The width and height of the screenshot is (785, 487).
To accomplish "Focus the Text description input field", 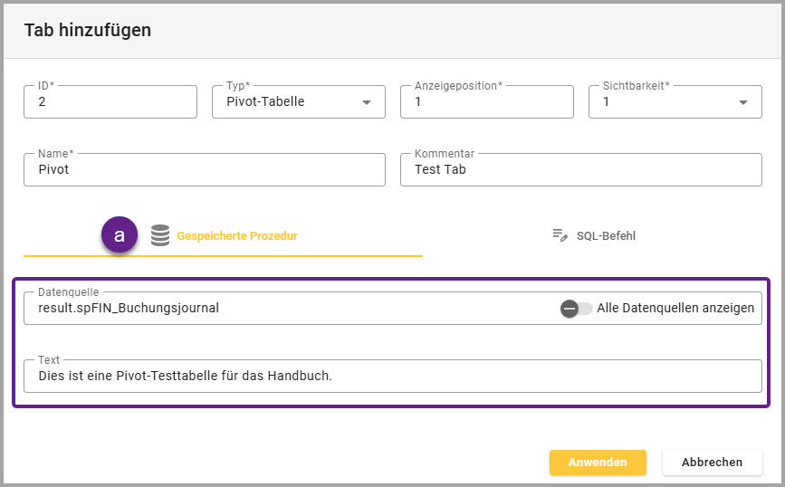I will [x=392, y=376].
